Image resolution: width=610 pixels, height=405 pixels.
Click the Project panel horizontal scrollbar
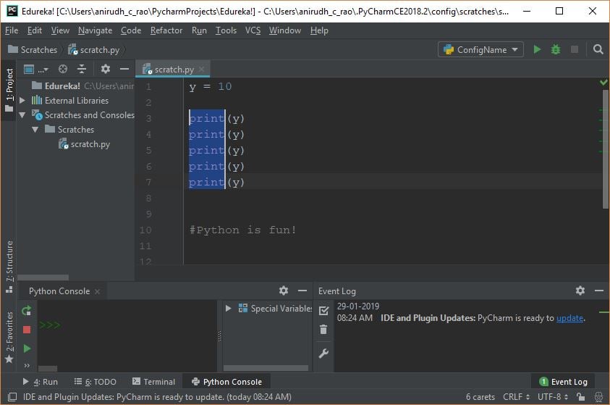(43, 277)
